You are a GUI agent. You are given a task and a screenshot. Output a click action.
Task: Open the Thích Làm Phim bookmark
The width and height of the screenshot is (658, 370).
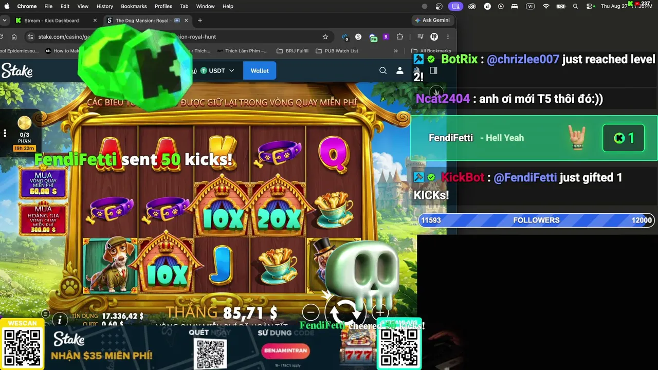242,51
